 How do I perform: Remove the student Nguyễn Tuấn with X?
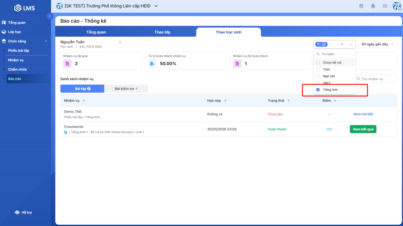120,42
